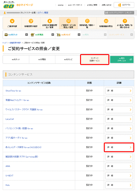The width and height of the screenshot is (137, 192).
Task: Log out with the ログアウト button
Action: (x=124, y=5)
